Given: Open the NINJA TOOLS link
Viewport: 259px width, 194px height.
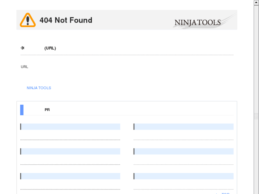Looking at the screenshot, I should pos(39,88).
